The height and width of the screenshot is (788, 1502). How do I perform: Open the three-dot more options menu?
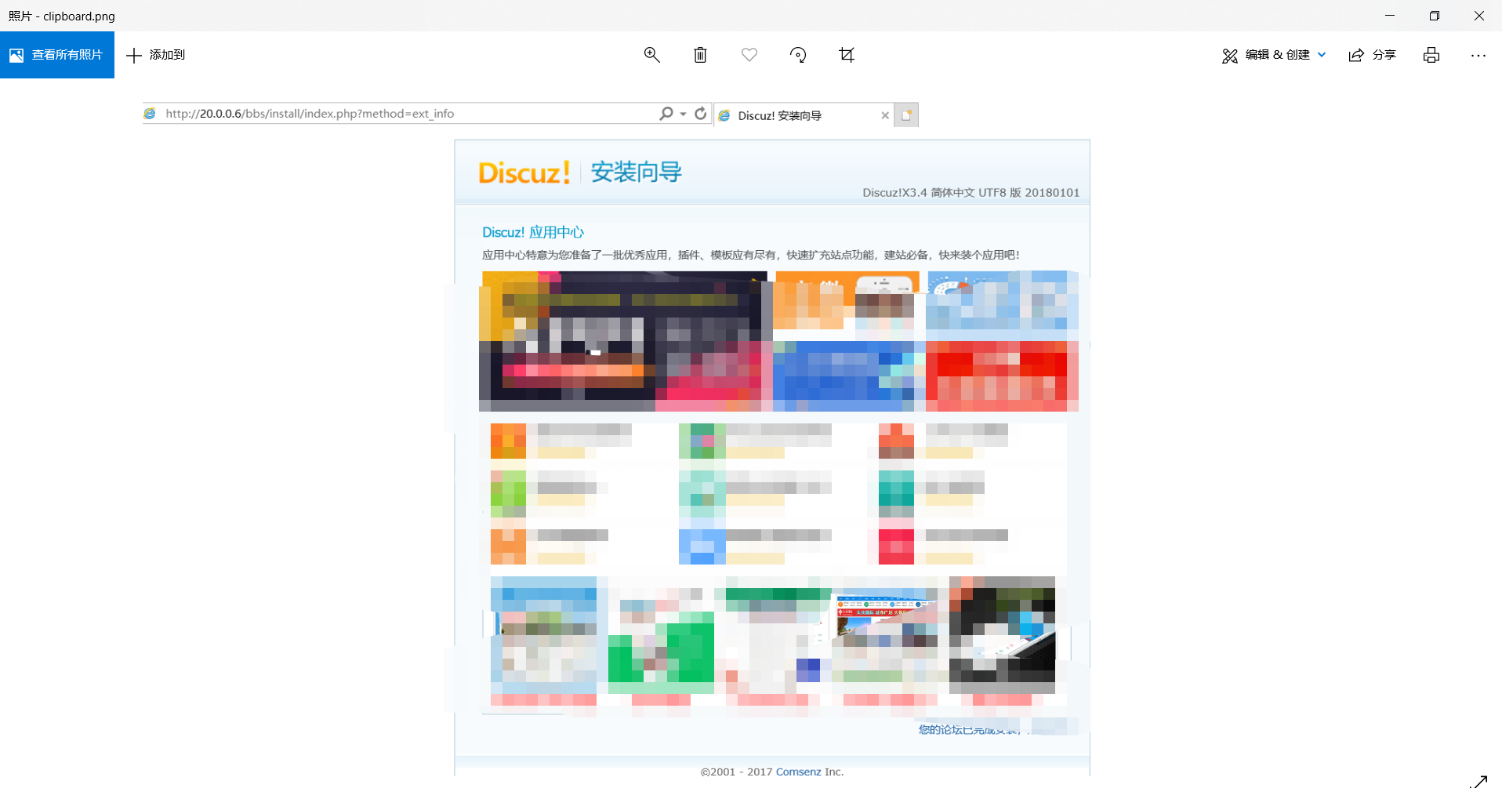[1478, 55]
